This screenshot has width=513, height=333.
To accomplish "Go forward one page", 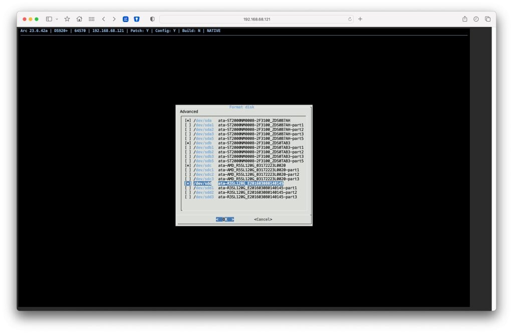I will click(114, 19).
